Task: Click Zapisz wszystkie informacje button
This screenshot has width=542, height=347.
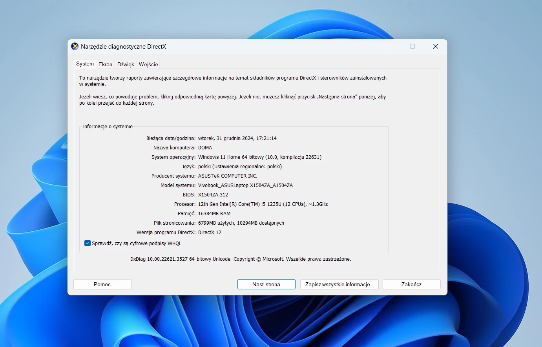Action: pos(339,284)
